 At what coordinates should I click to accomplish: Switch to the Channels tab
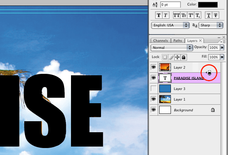pos(160,40)
